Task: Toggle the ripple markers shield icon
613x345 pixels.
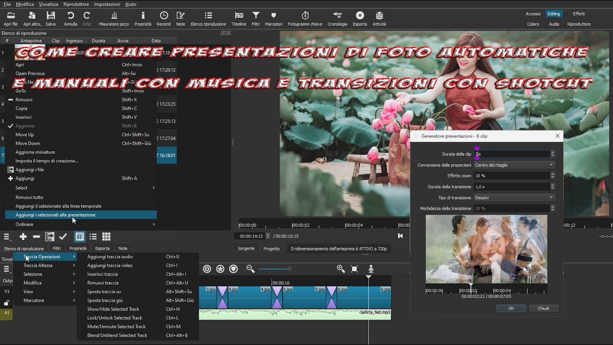Action: tap(234, 269)
